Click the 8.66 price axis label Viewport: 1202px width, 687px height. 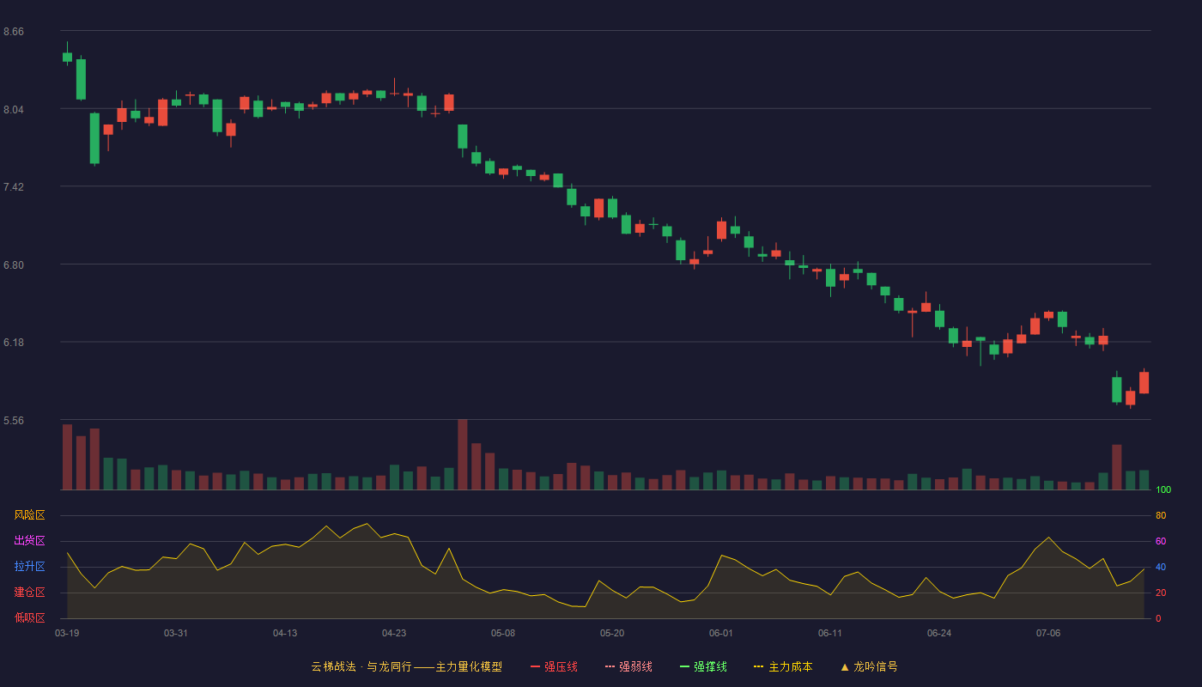point(14,32)
